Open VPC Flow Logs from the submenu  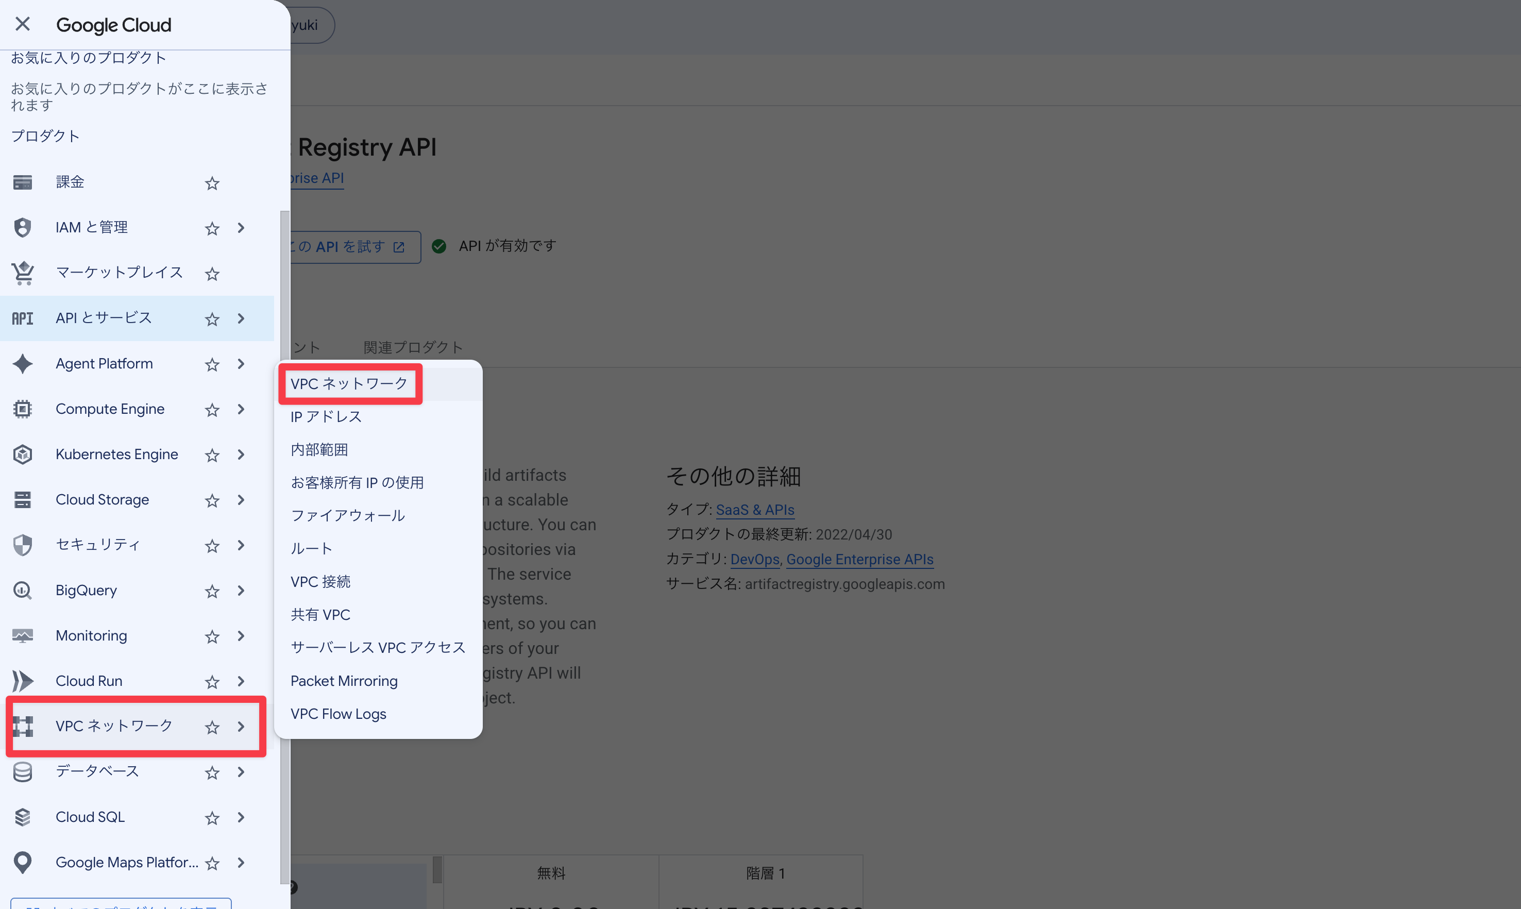tap(378, 714)
